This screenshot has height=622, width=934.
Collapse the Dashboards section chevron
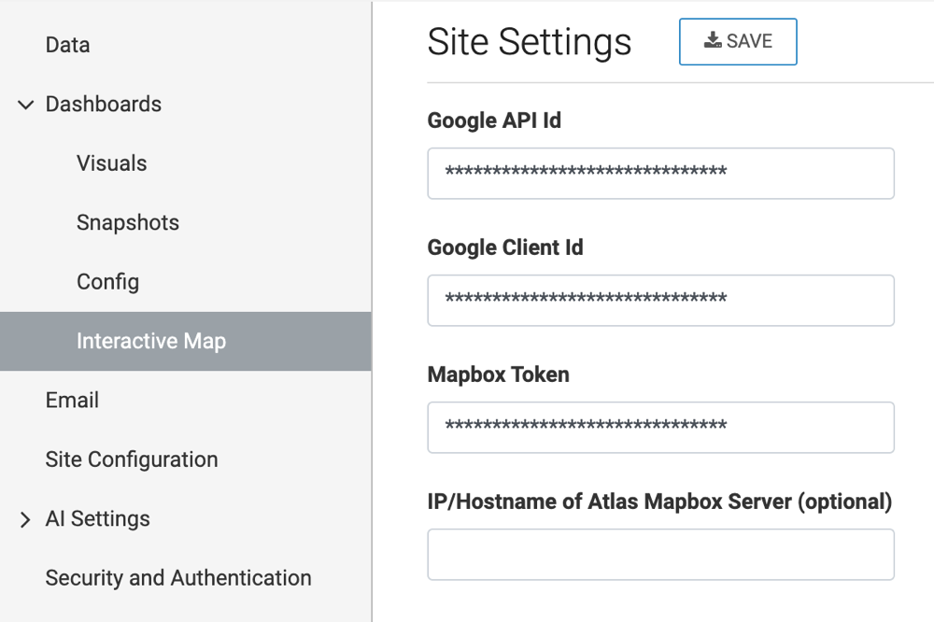25,105
